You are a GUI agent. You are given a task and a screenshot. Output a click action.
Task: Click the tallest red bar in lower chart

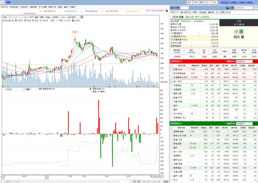(99, 117)
